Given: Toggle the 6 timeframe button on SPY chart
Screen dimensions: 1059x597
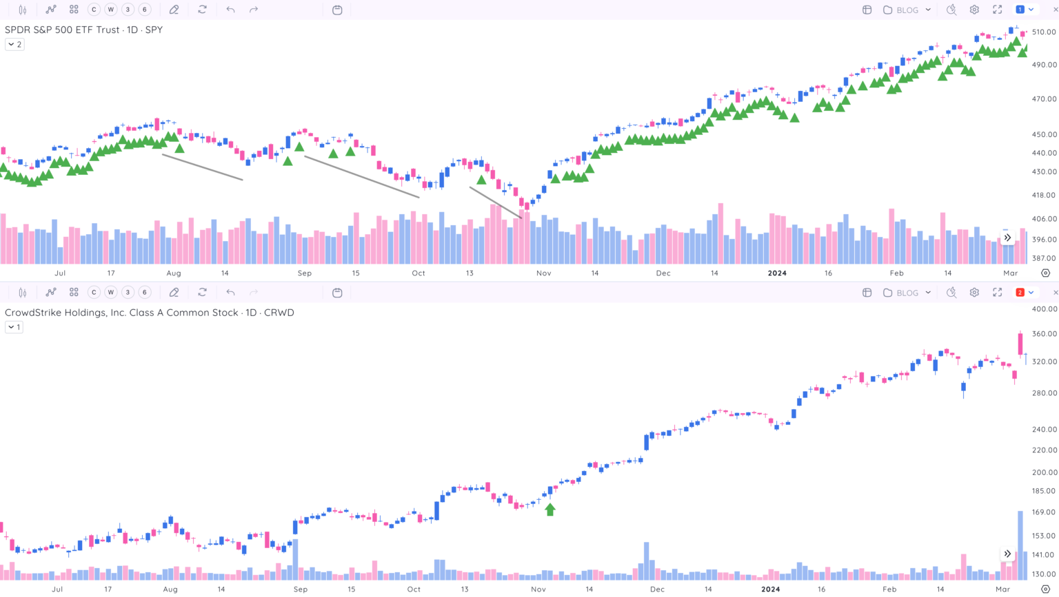Looking at the screenshot, I should click(x=144, y=10).
